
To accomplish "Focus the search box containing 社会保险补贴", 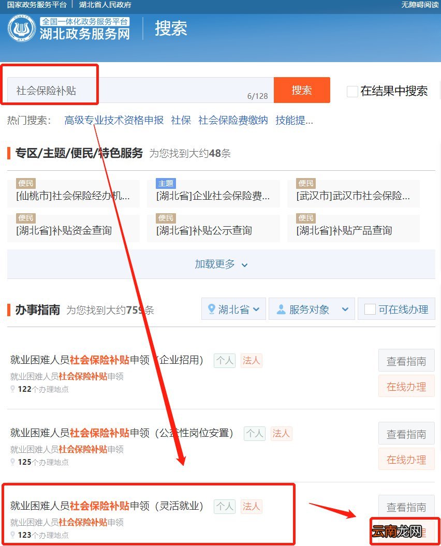I will (x=140, y=90).
